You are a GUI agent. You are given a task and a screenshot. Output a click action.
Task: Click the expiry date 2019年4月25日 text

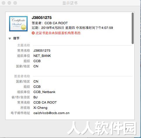tap(52, 28)
